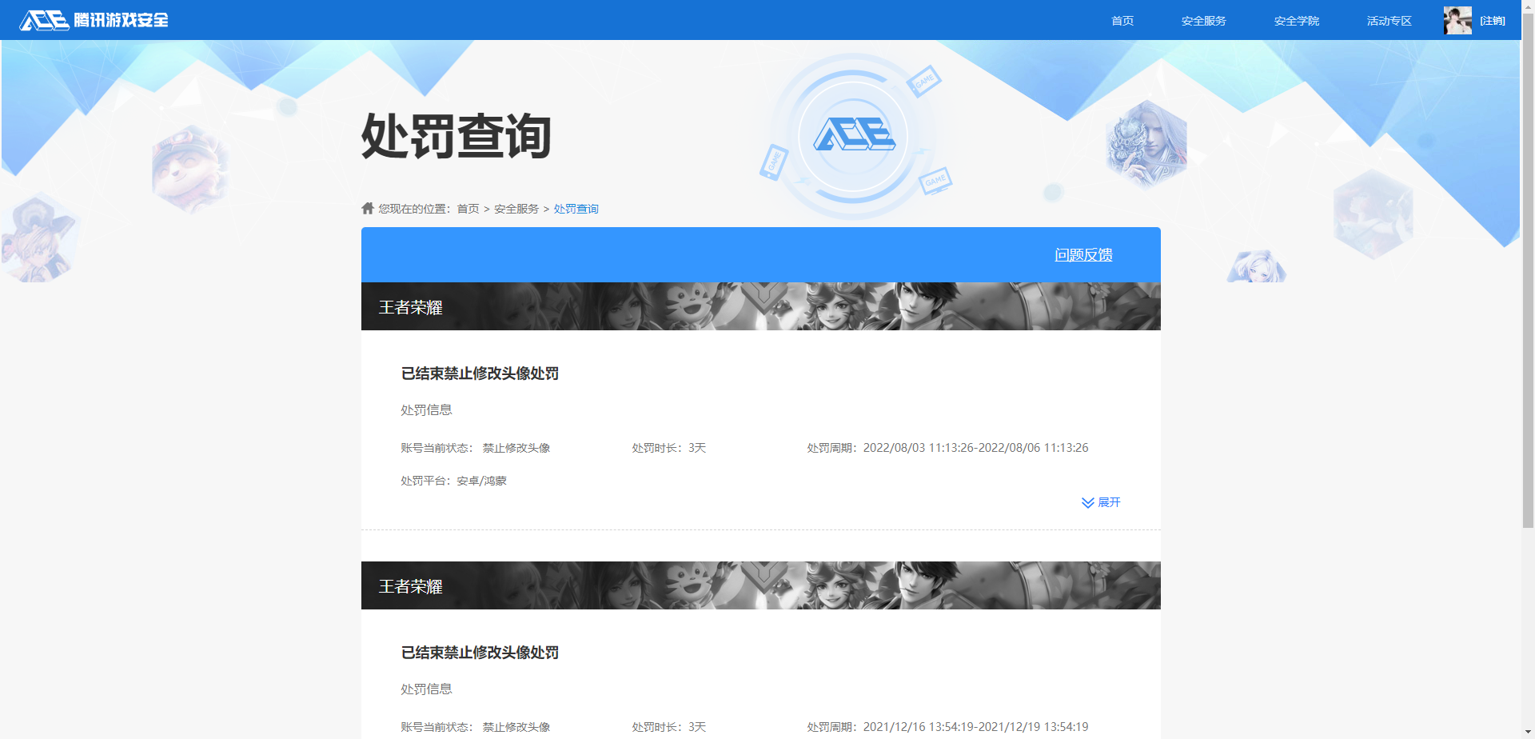Click the large circular ACE emblem

(853, 136)
